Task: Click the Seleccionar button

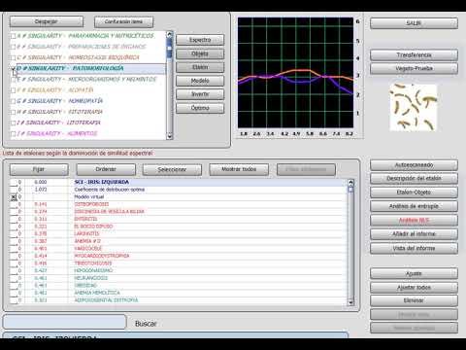Action: pos(172,169)
